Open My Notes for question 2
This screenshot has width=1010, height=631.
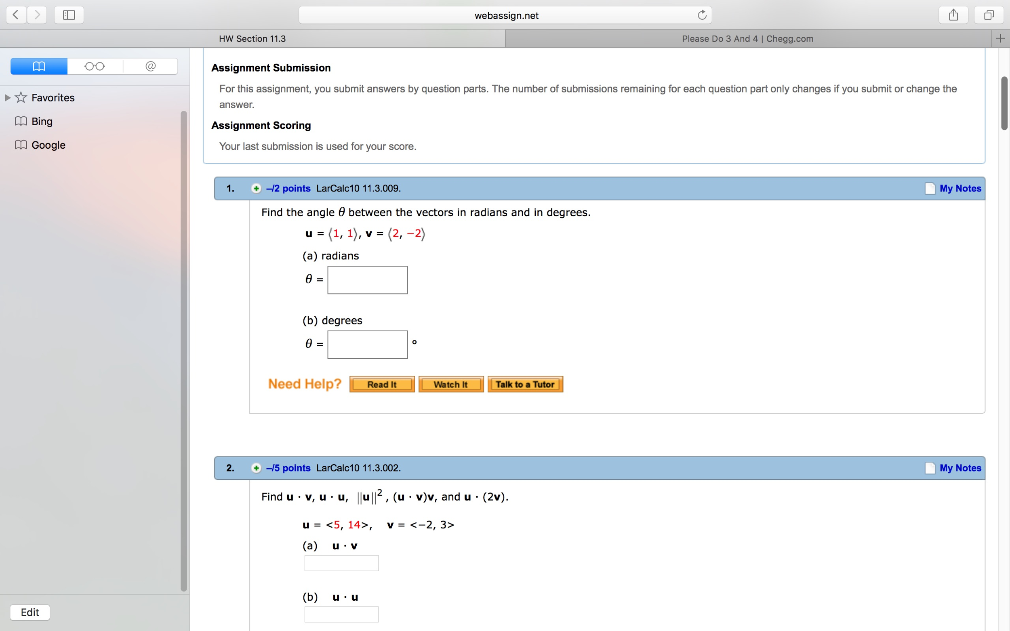tap(960, 468)
